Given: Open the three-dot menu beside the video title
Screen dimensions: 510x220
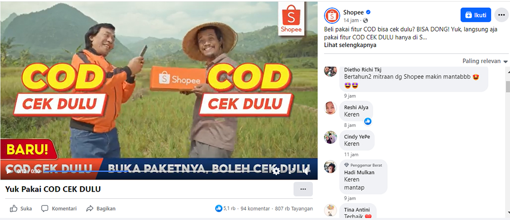Looking at the screenshot, I should [x=303, y=189].
